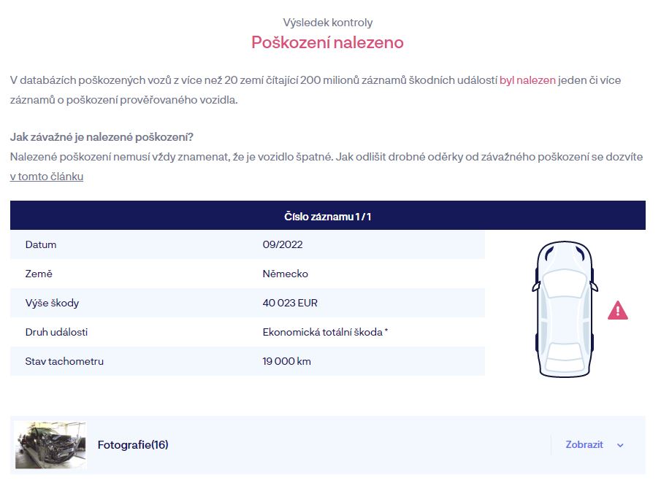Expand photos with the chevron beside Zobrazit
The width and height of the screenshot is (661, 483).
coord(620,445)
